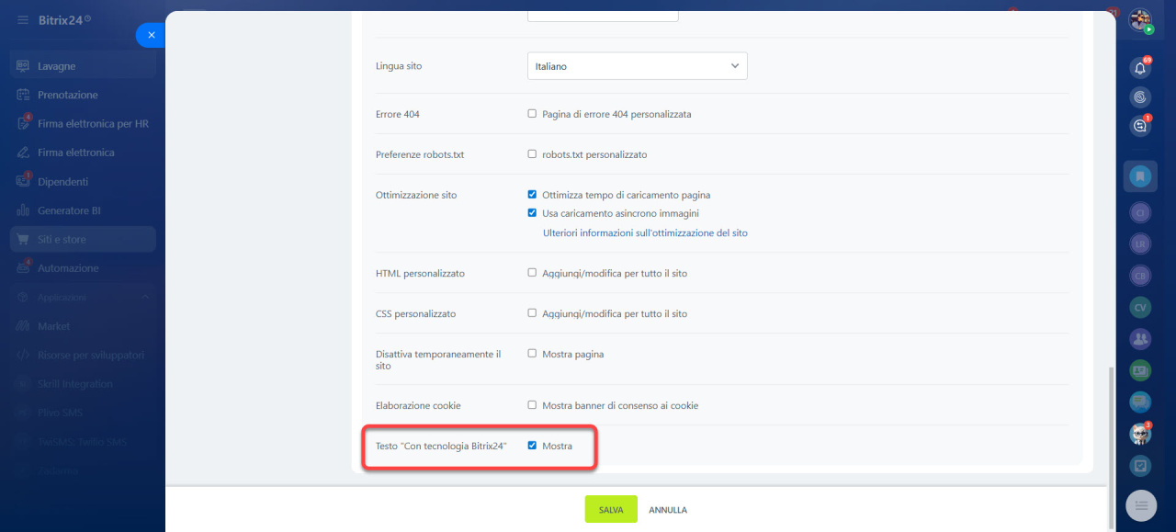
Task: Click the user profile avatar
Action: [x=1140, y=20]
